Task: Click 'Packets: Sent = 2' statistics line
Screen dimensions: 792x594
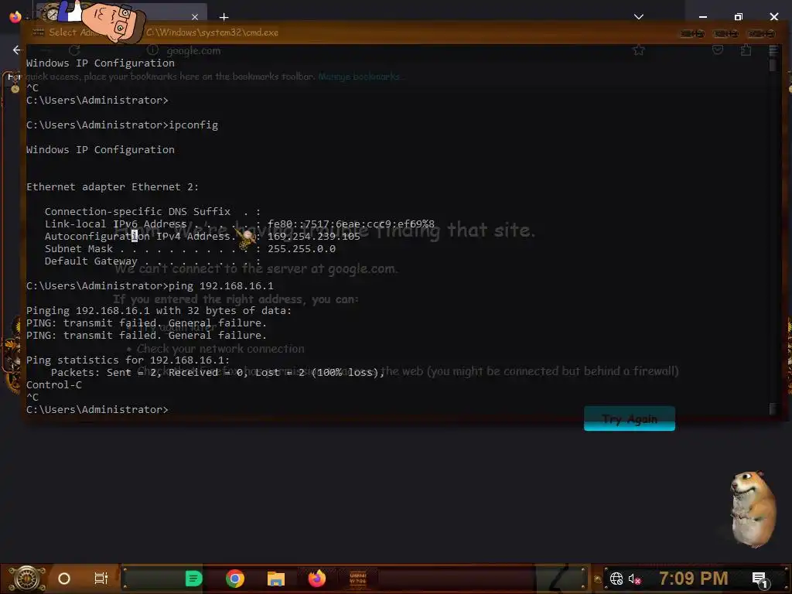Action: coord(217,372)
